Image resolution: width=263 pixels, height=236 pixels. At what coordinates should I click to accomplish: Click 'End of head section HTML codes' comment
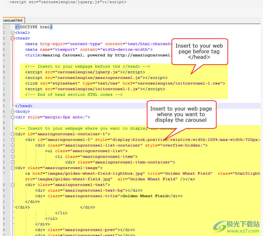(x=74, y=95)
